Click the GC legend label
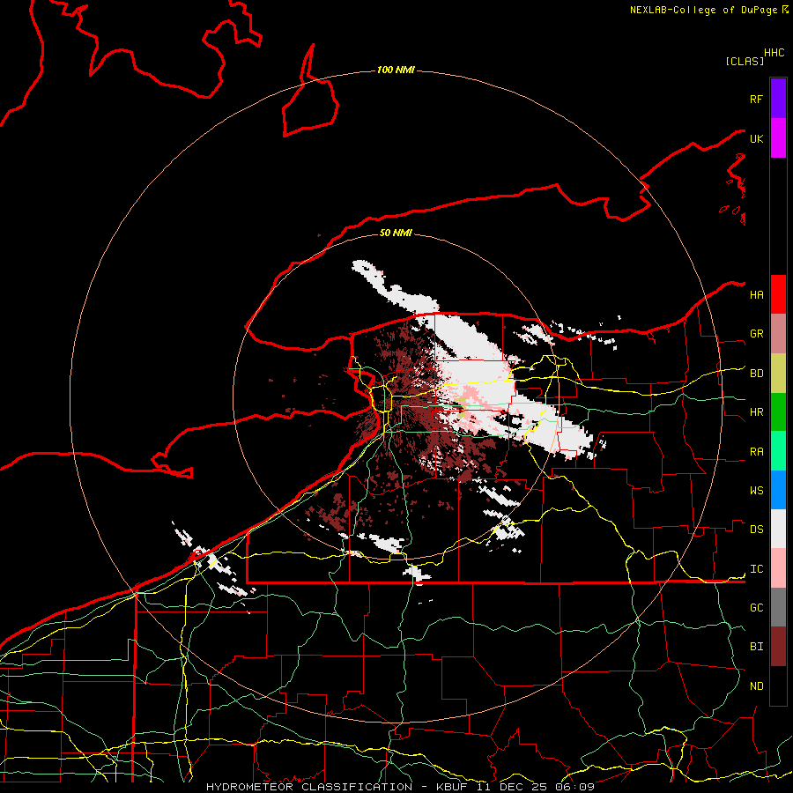Screen dimensions: 793x793 (756, 608)
